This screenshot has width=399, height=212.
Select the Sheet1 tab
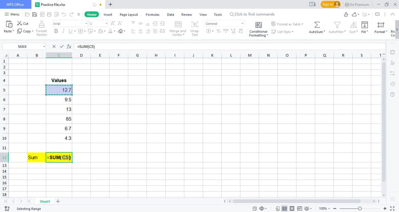point(45,201)
